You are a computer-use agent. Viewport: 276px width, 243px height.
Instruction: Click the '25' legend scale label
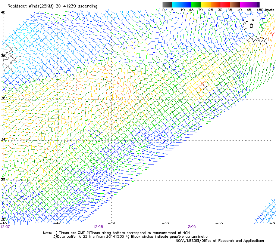(x=210, y=10)
